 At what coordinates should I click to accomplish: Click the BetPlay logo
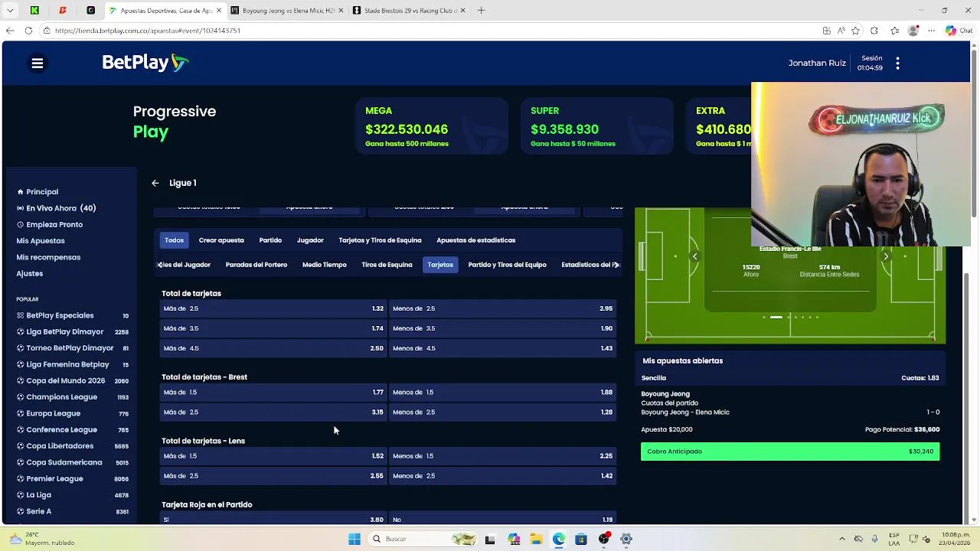[x=145, y=63]
